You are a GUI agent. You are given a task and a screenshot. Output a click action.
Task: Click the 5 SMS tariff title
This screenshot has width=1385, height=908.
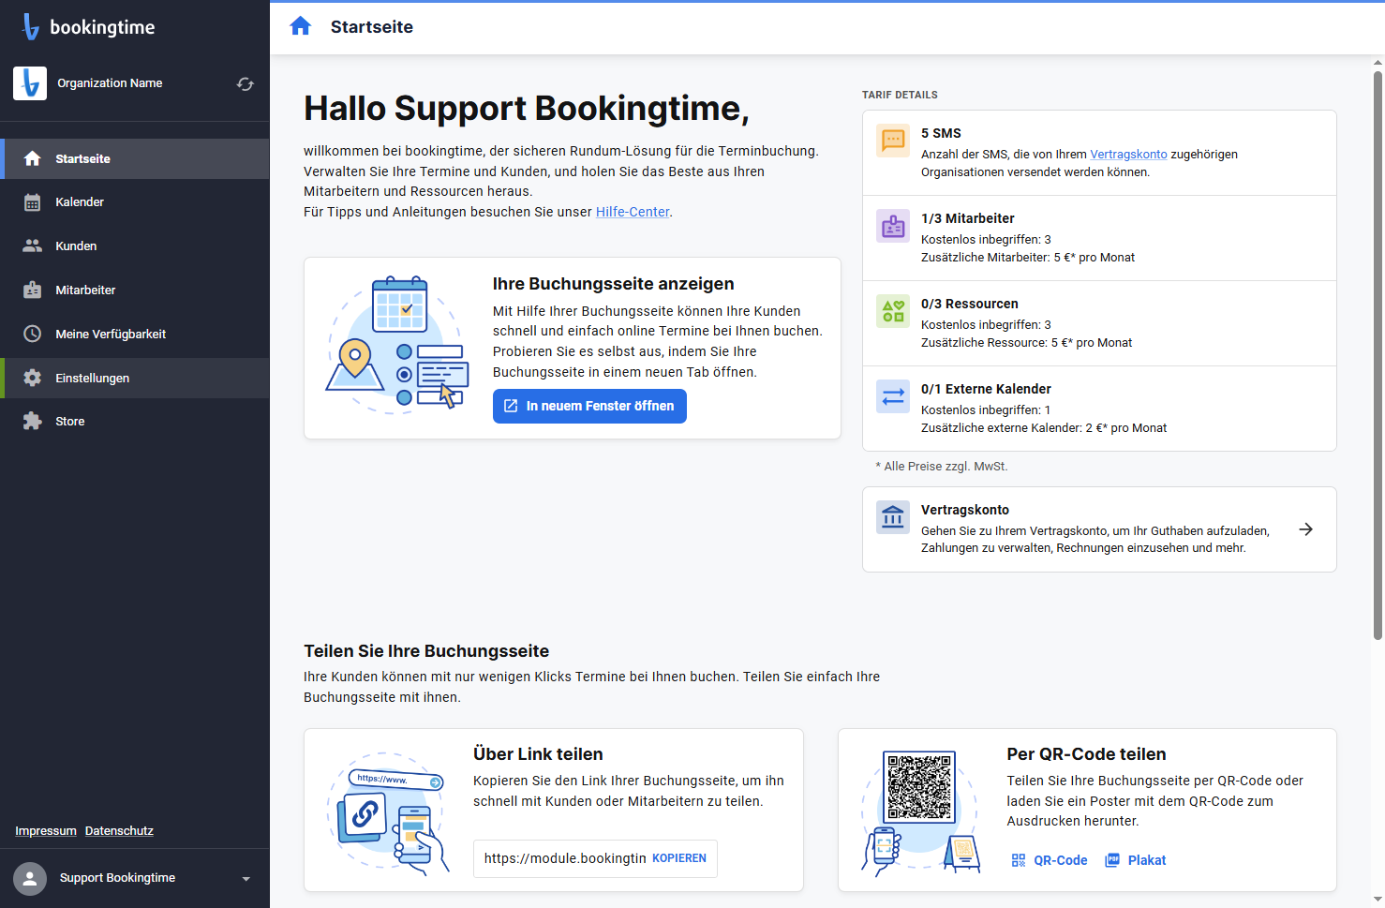(x=941, y=133)
